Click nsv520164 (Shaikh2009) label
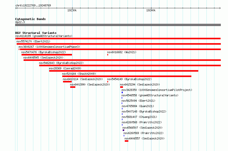 pyautogui.click(x=79, y=74)
